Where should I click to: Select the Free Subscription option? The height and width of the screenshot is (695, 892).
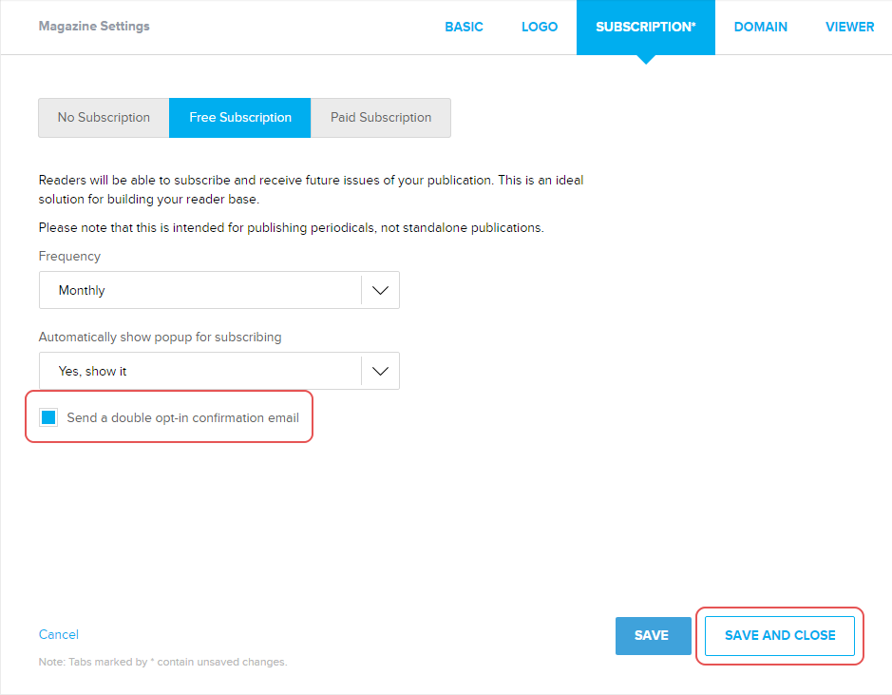240,118
